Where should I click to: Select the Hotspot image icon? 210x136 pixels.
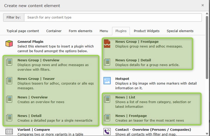coord(107,81)
